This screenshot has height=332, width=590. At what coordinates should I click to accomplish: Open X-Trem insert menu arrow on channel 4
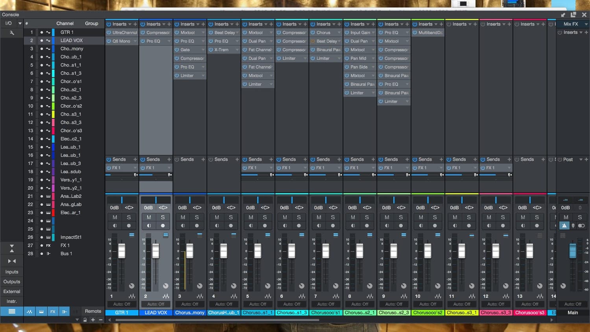click(237, 50)
